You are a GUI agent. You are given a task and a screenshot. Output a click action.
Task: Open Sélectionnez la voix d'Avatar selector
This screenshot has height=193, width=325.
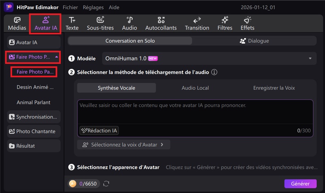click(x=123, y=145)
